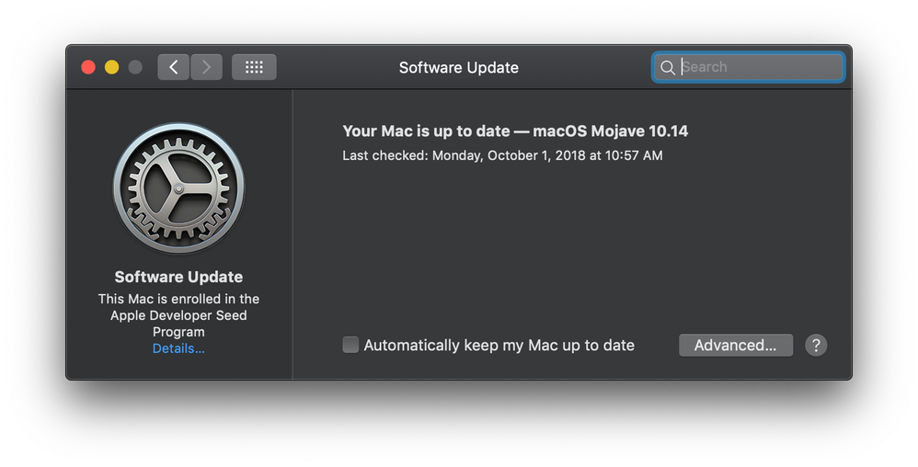Open the Advanced... options
This screenshot has height=467, width=918.
736,346
